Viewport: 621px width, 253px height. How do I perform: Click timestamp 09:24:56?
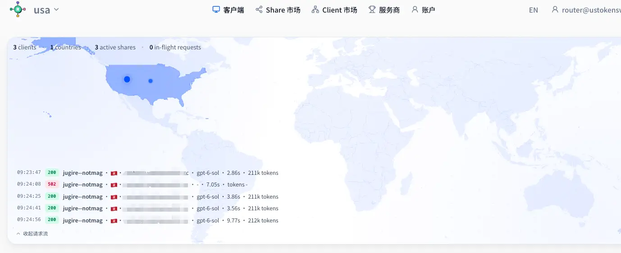point(29,220)
